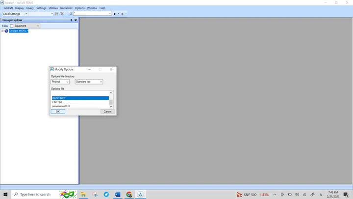Click inside the CE name field
Viewport: 353px width, 199px height.
[91, 14]
